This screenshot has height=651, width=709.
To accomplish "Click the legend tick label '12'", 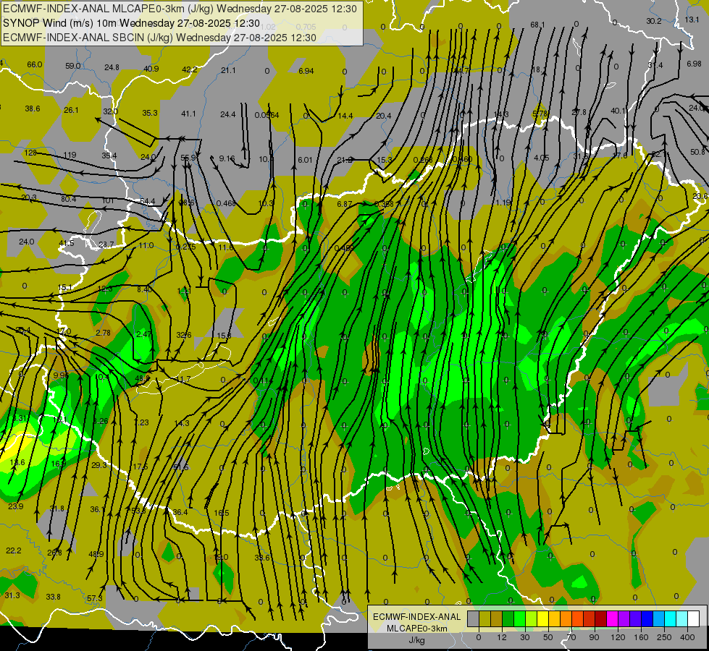I will tap(502, 637).
